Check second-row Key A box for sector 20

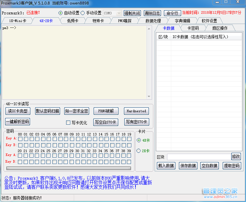tap(20, 156)
